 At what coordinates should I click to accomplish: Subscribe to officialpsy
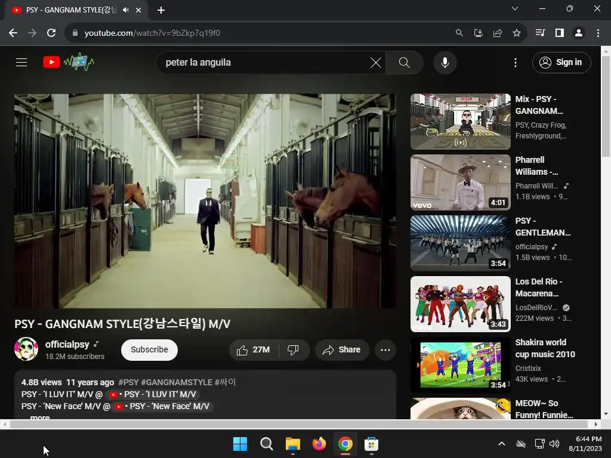[149, 349]
